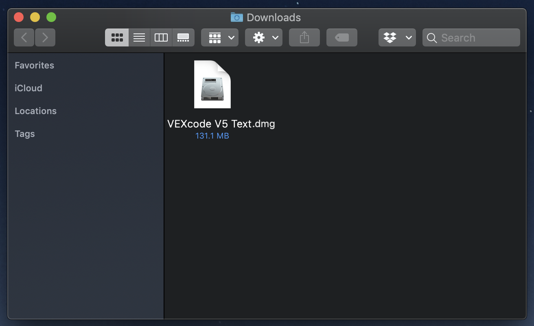Select the VEXcode V5 Text.dmg file thumbnail

tap(212, 84)
